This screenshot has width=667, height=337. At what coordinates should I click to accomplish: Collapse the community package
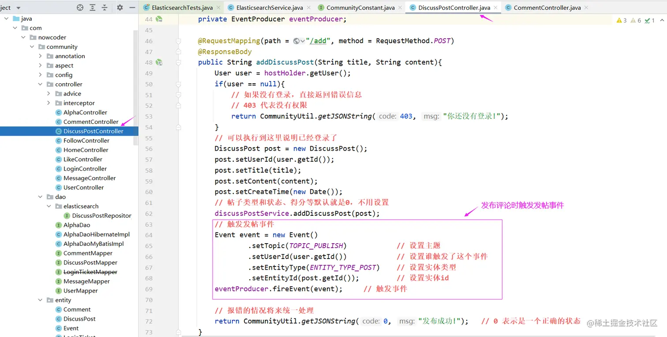32,47
